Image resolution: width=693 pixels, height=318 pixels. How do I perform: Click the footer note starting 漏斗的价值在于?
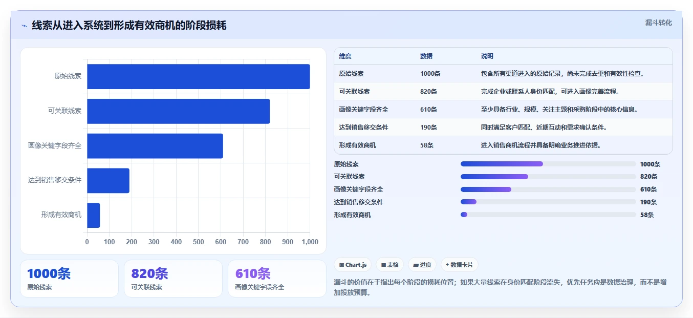pyautogui.click(x=500, y=287)
